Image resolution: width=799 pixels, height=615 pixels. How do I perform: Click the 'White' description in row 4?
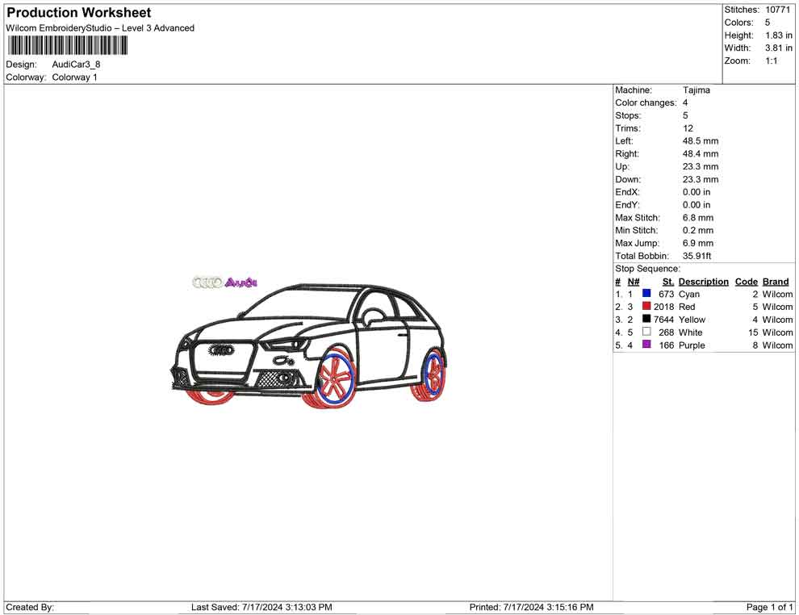[x=691, y=333]
